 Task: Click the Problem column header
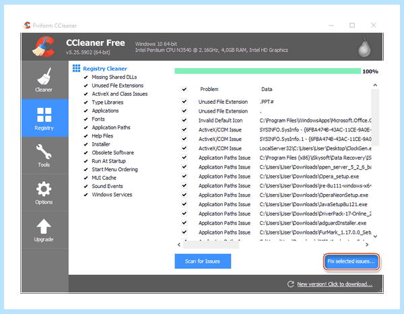(x=209, y=89)
